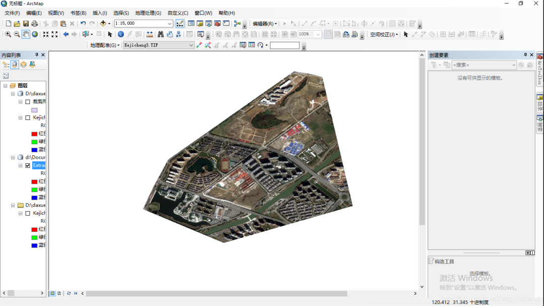
Task: Go back to previous extent
Action: click(x=65, y=34)
